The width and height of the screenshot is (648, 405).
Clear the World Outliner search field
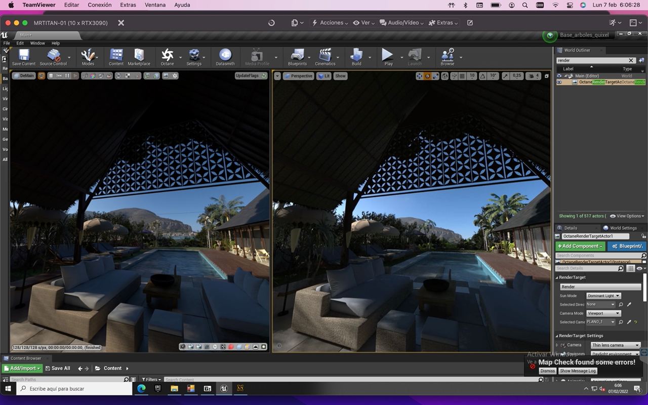click(x=631, y=60)
